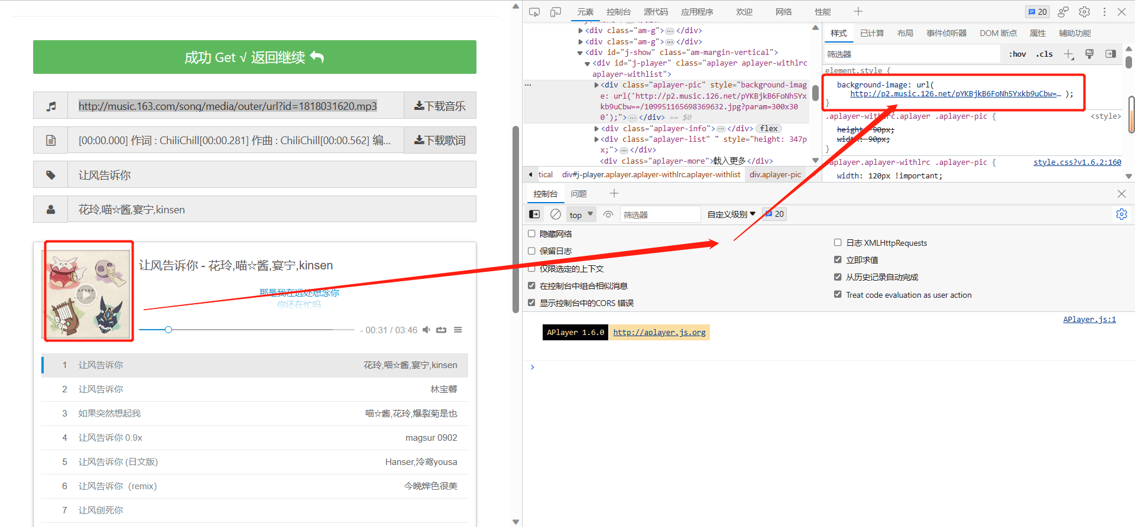Uncheck 显示控制台中的CORS 错误 checkbox
This screenshot has height=527, width=1135.
(531, 302)
